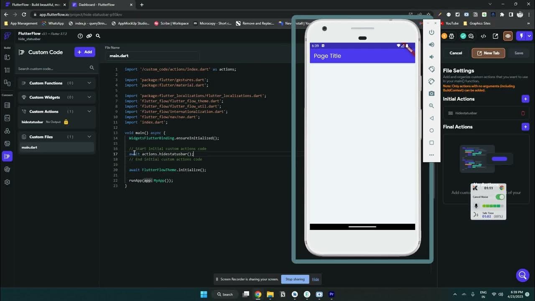This screenshot has width=535, height=301.
Task: Click the Test Mode lightning button
Action: (x=521, y=36)
